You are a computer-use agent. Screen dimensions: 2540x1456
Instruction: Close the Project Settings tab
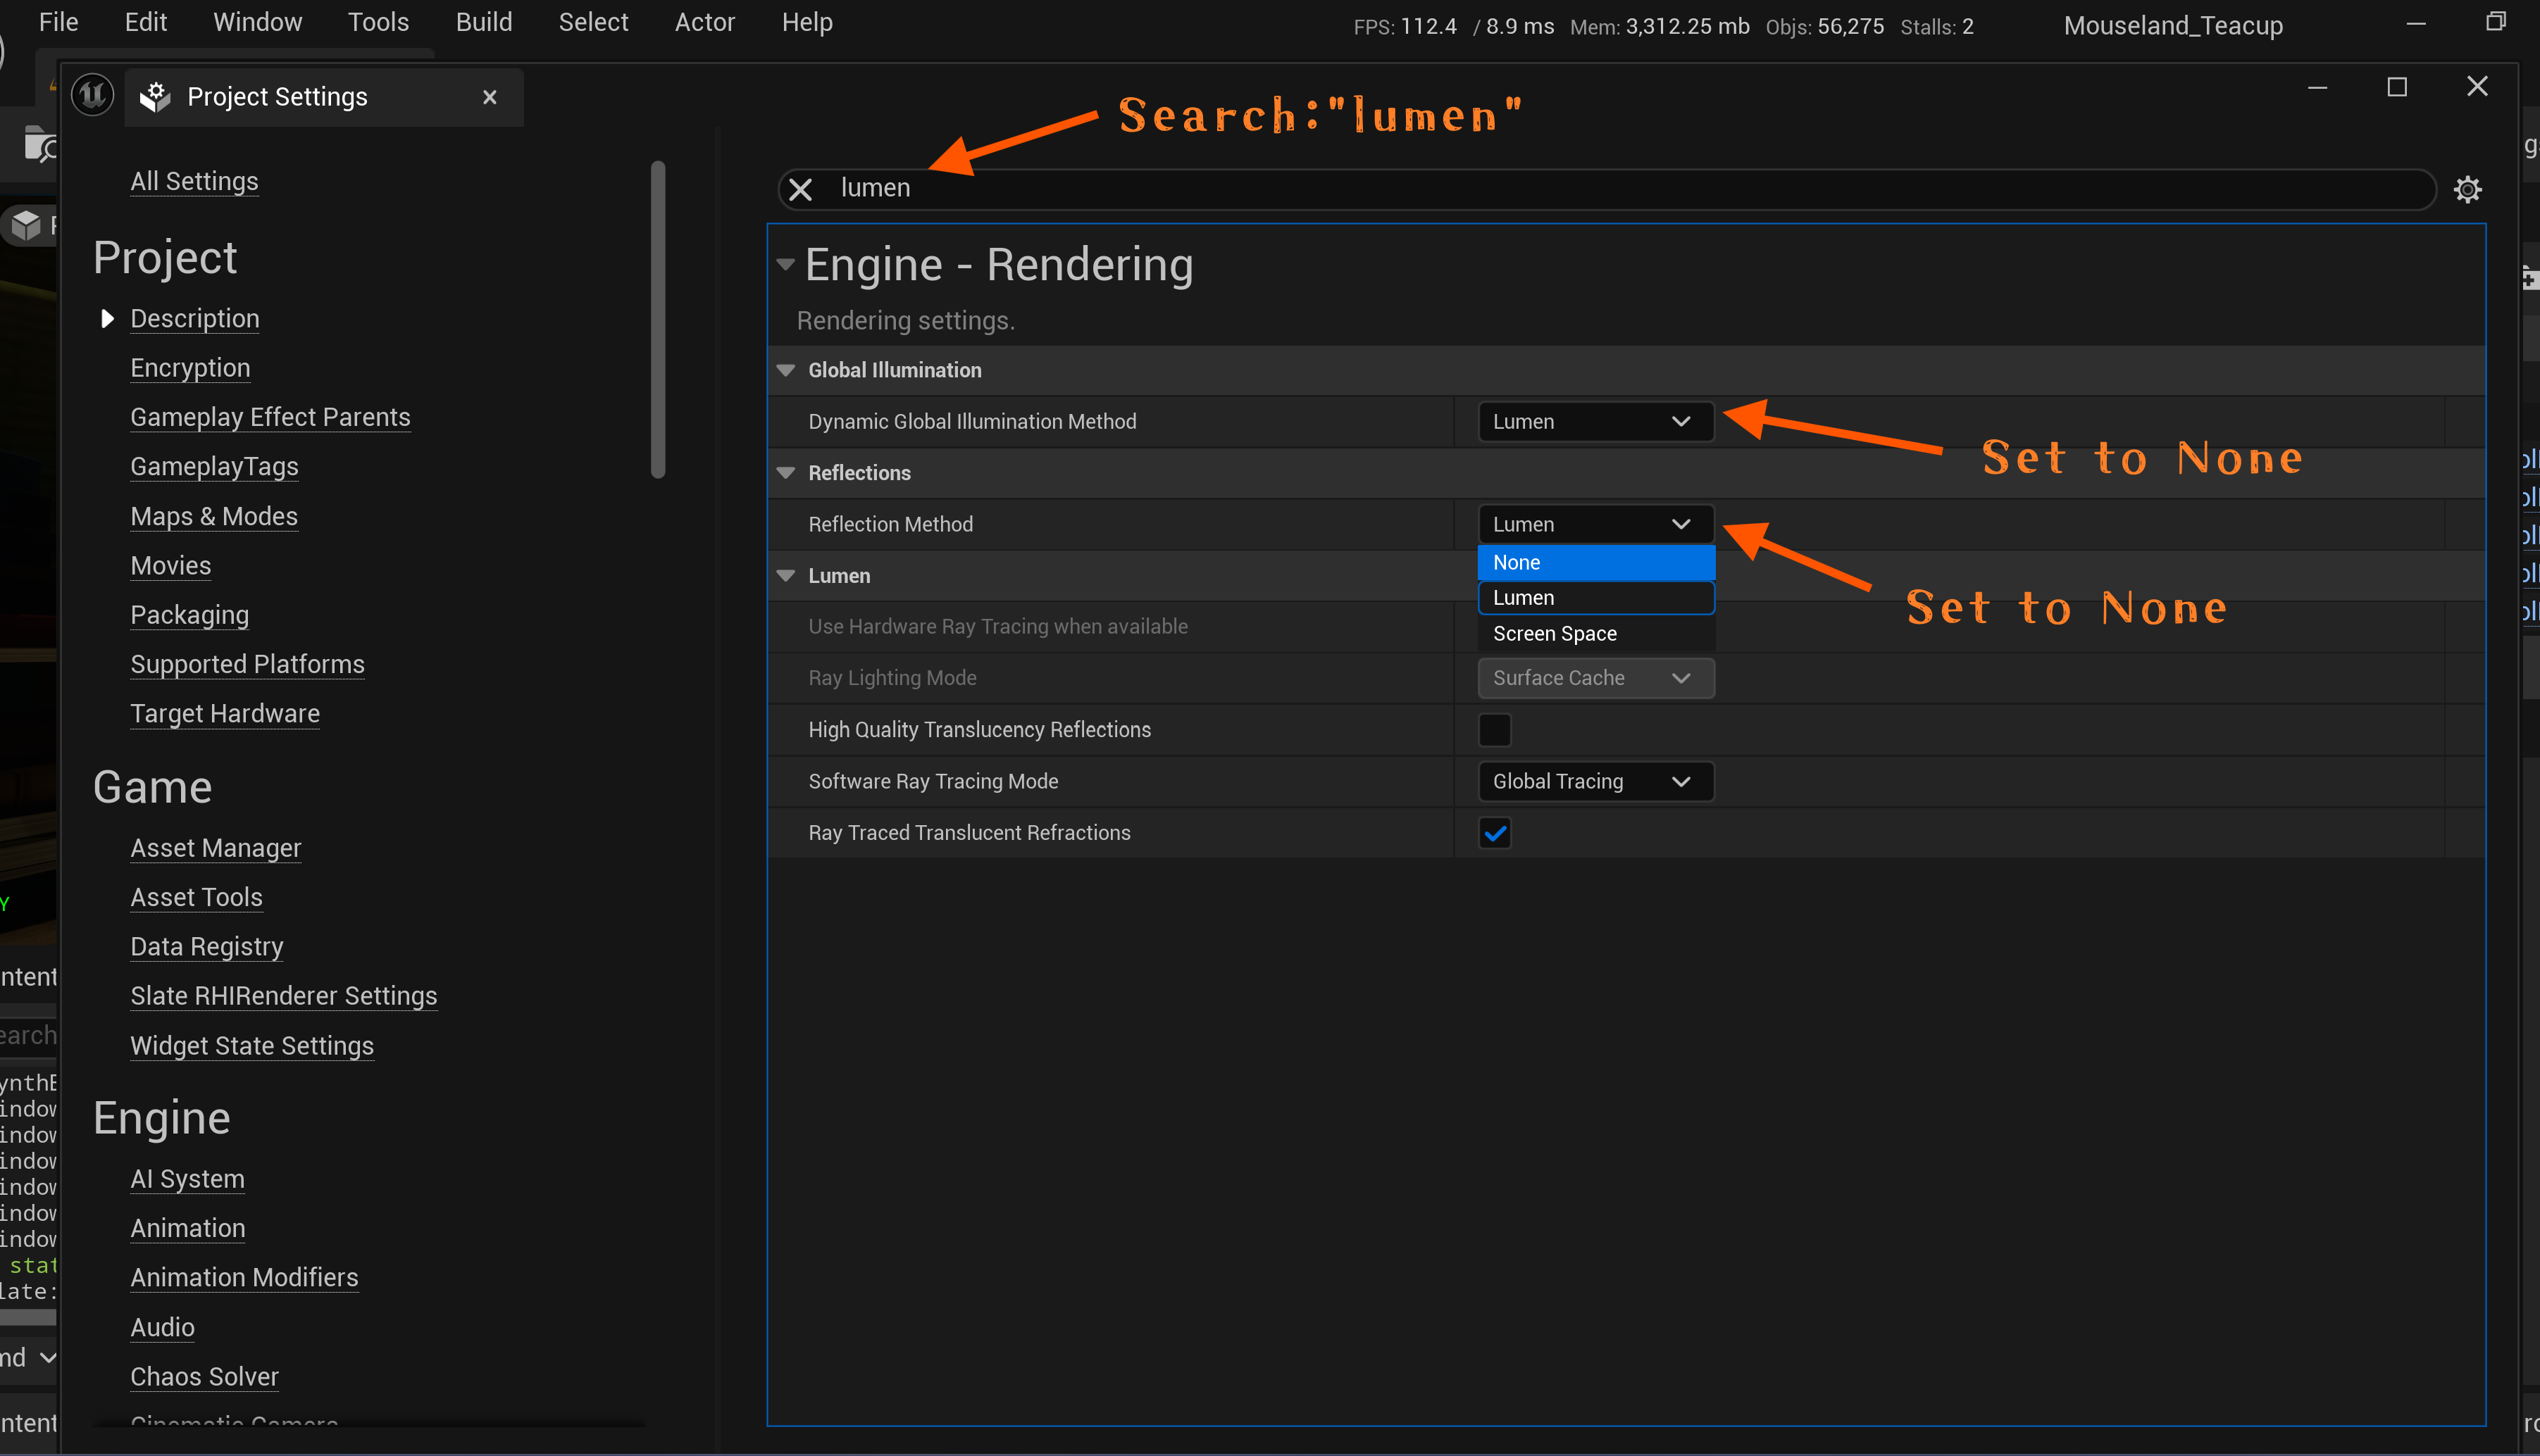[489, 97]
